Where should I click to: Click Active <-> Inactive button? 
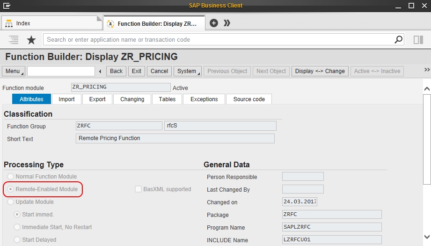point(377,71)
